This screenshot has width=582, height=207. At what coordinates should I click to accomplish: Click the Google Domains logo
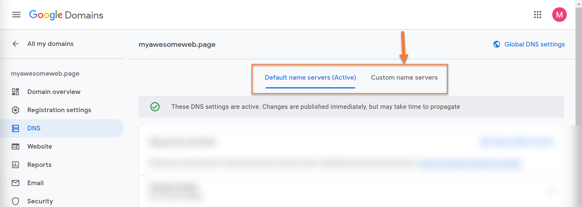[66, 15]
